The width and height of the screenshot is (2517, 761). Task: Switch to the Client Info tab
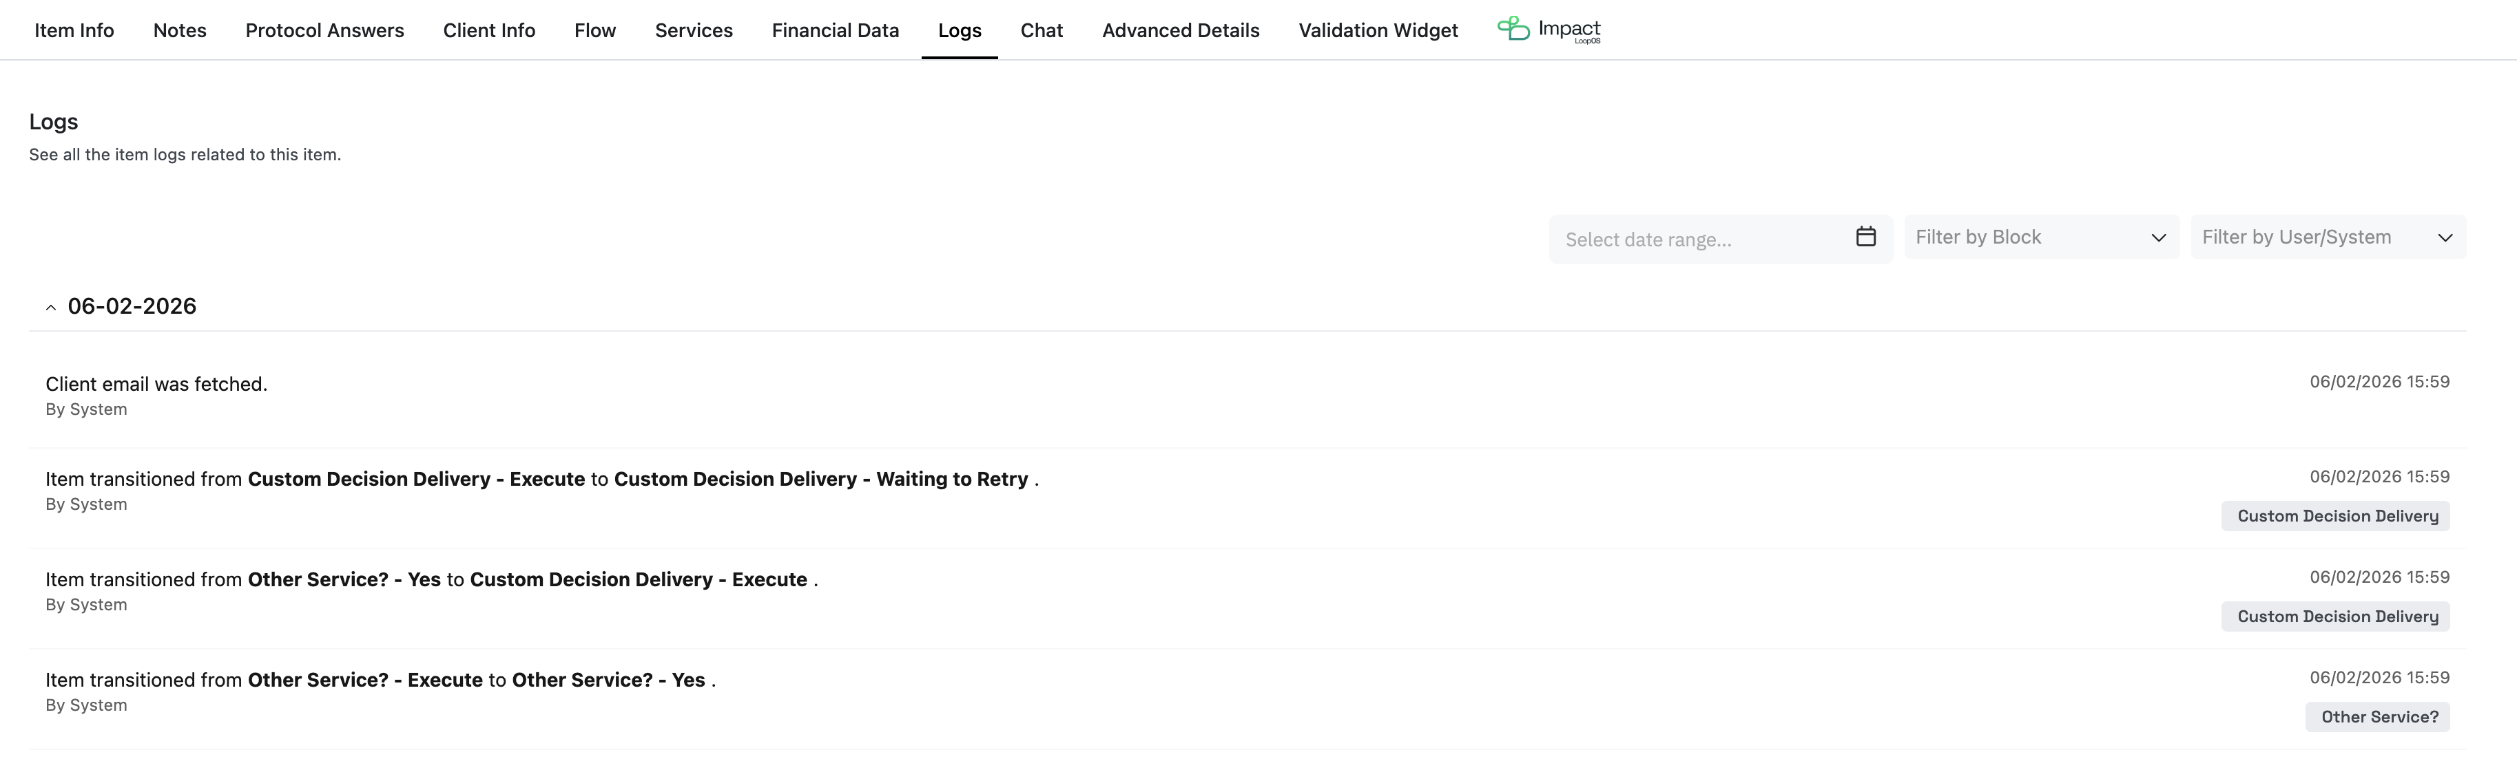click(488, 30)
